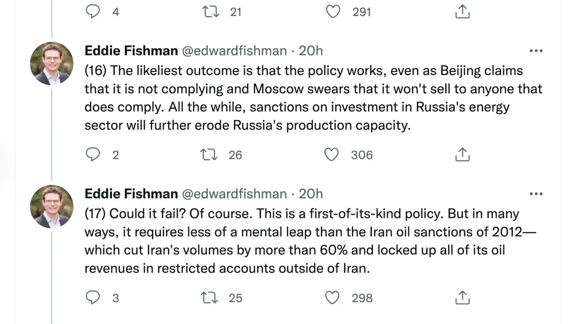Image resolution: width=576 pixels, height=324 pixels.
Task: Like the top tweet with 291 likes
Action: (333, 12)
